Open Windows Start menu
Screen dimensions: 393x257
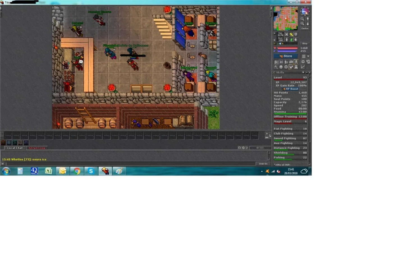[6, 171]
